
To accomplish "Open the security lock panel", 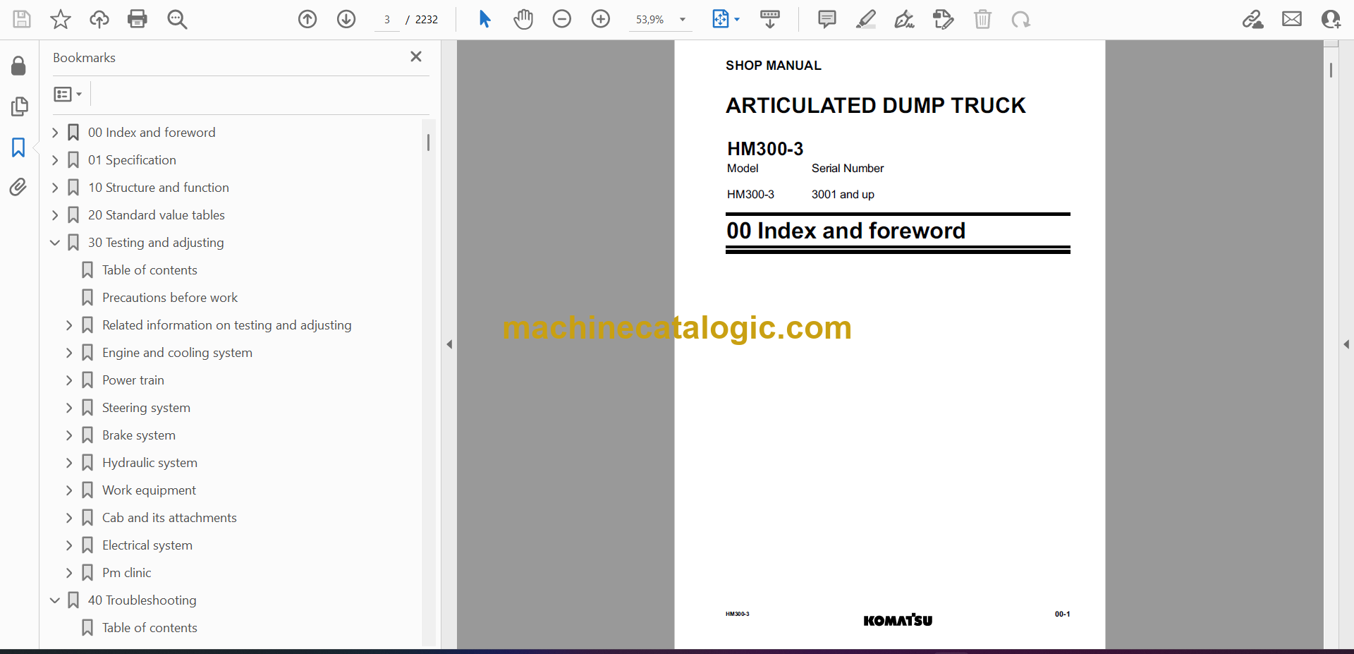I will tap(19, 66).
